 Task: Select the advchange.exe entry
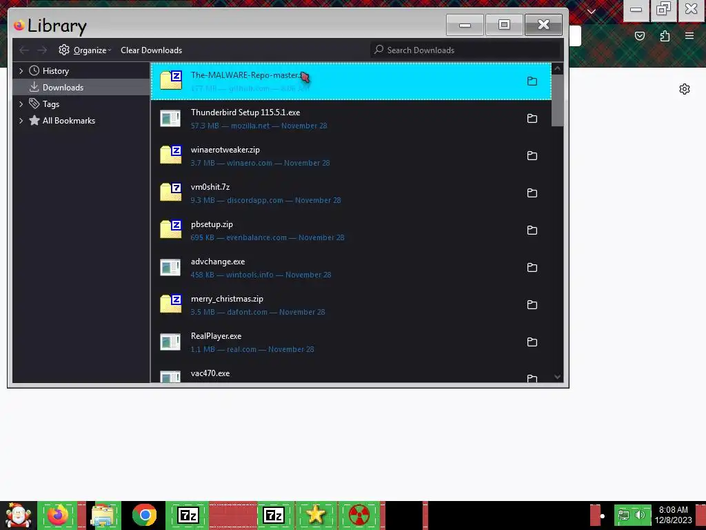pyautogui.click(x=351, y=268)
